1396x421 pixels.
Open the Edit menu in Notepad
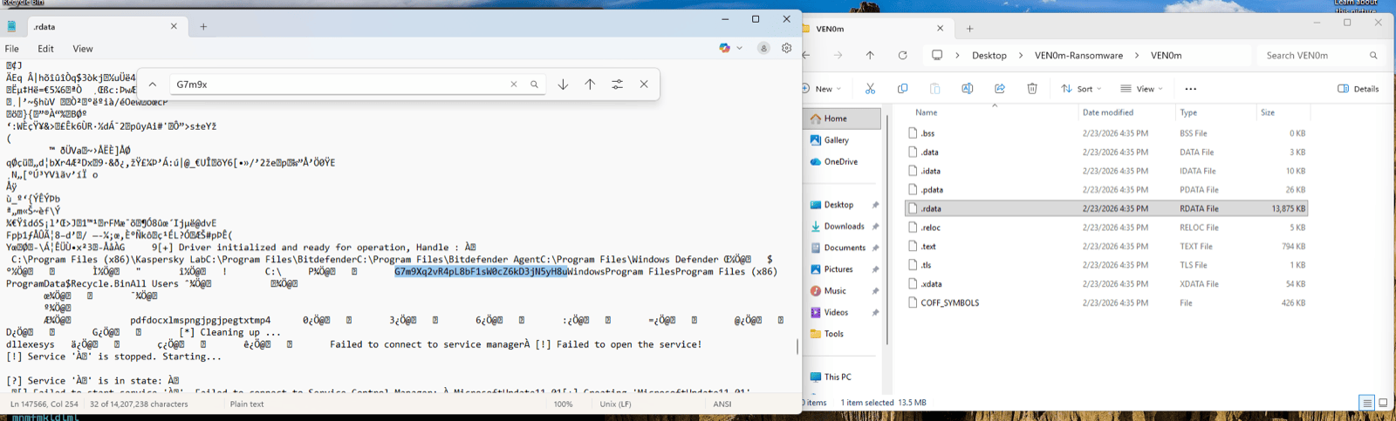click(45, 49)
